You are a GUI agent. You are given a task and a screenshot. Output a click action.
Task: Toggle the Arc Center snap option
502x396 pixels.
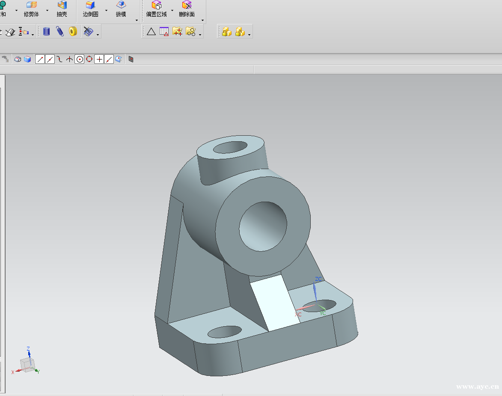pos(79,60)
